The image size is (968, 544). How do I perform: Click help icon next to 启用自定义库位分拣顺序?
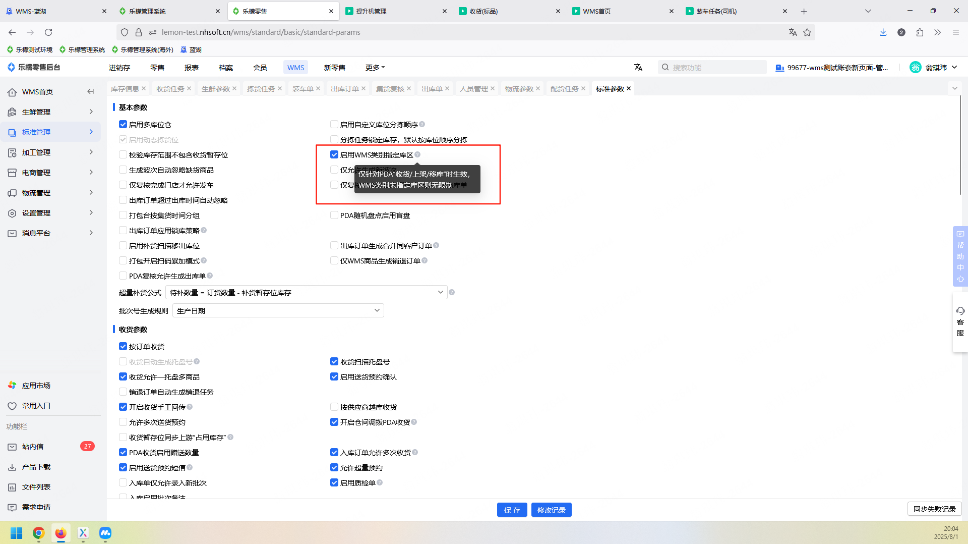(422, 124)
